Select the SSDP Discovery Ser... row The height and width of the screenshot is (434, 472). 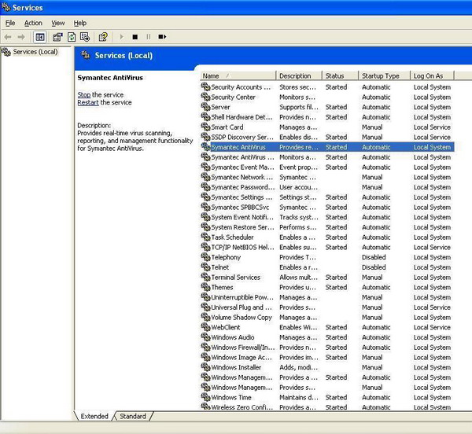[x=327, y=137]
